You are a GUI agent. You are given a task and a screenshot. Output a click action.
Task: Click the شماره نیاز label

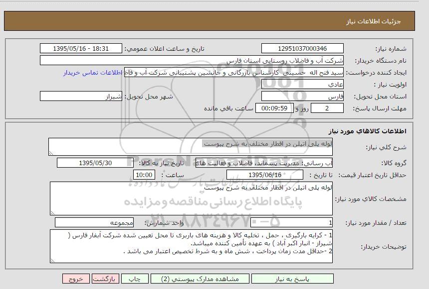[391, 49]
